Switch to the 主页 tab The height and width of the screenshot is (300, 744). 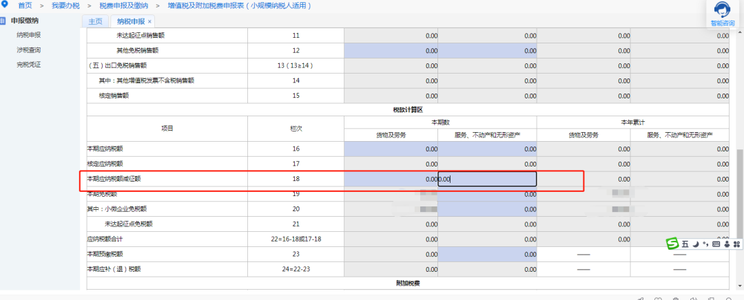[x=95, y=21]
